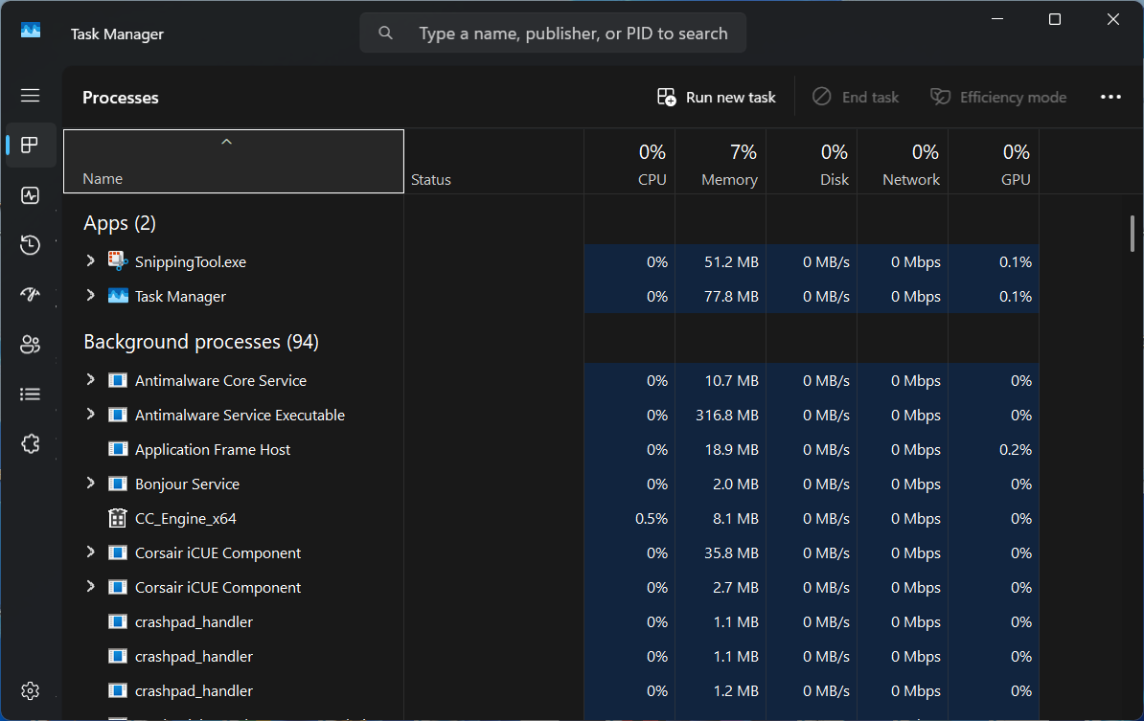Sort processes by Disk column
The height and width of the screenshot is (721, 1144).
(812, 161)
